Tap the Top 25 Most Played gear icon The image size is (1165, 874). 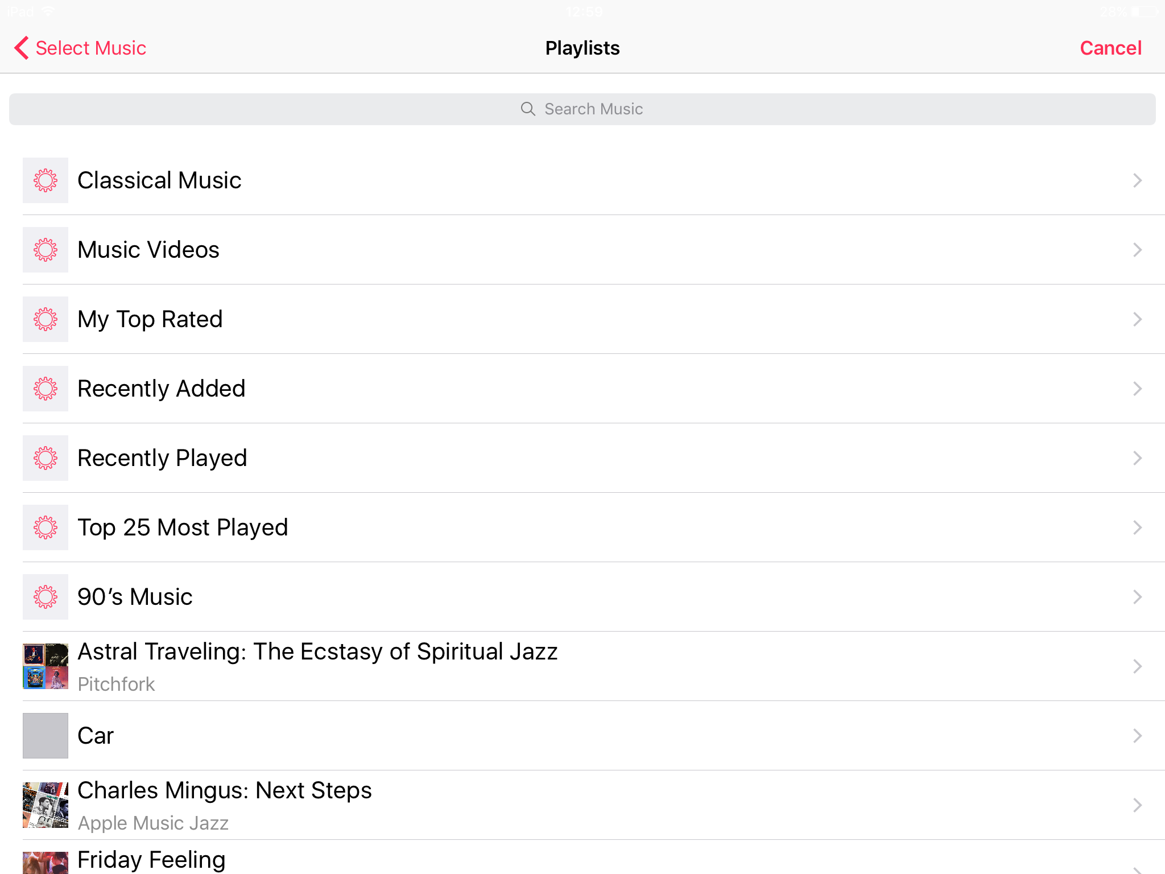pyautogui.click(x=46, y=527)
